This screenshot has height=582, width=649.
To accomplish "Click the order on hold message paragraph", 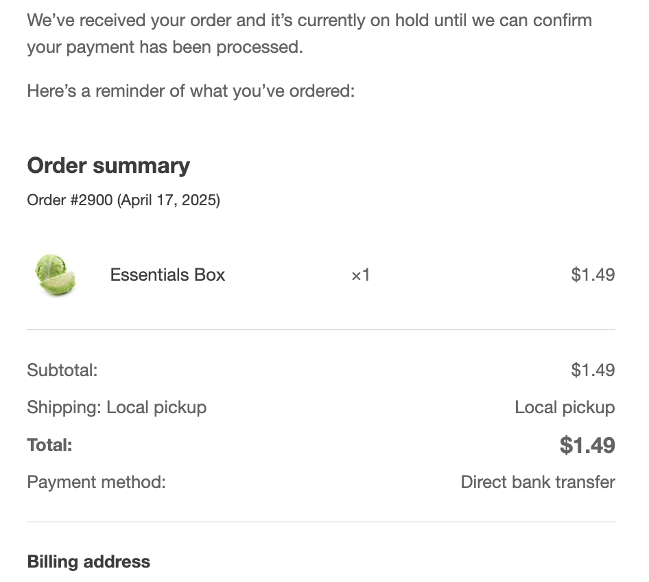I will pyautogui.click(x=309, y=34).
